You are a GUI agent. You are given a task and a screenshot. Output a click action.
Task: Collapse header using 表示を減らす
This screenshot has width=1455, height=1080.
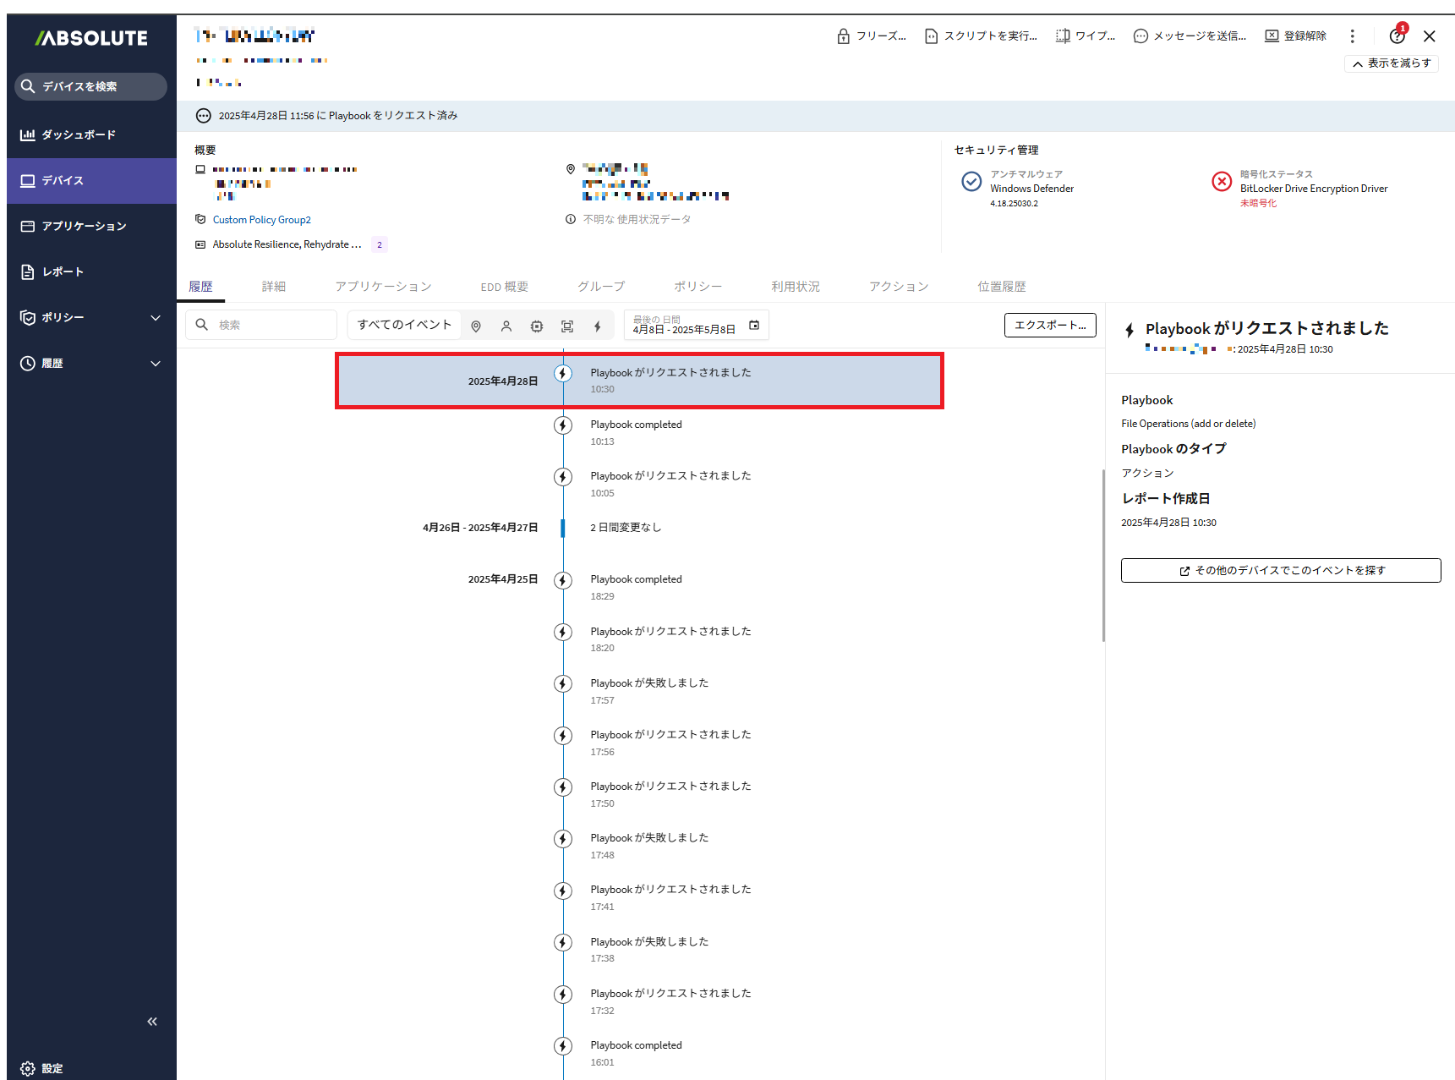pyautogui.click(x=1391, y=63)
